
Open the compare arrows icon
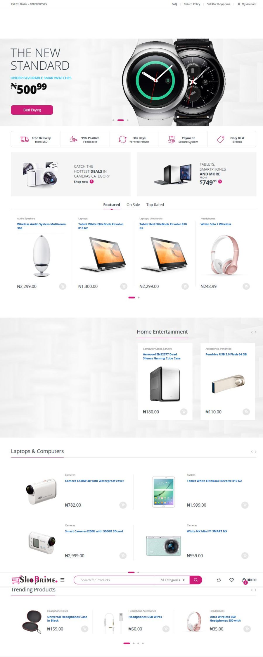pyautogui.click(x=219, y=580)
